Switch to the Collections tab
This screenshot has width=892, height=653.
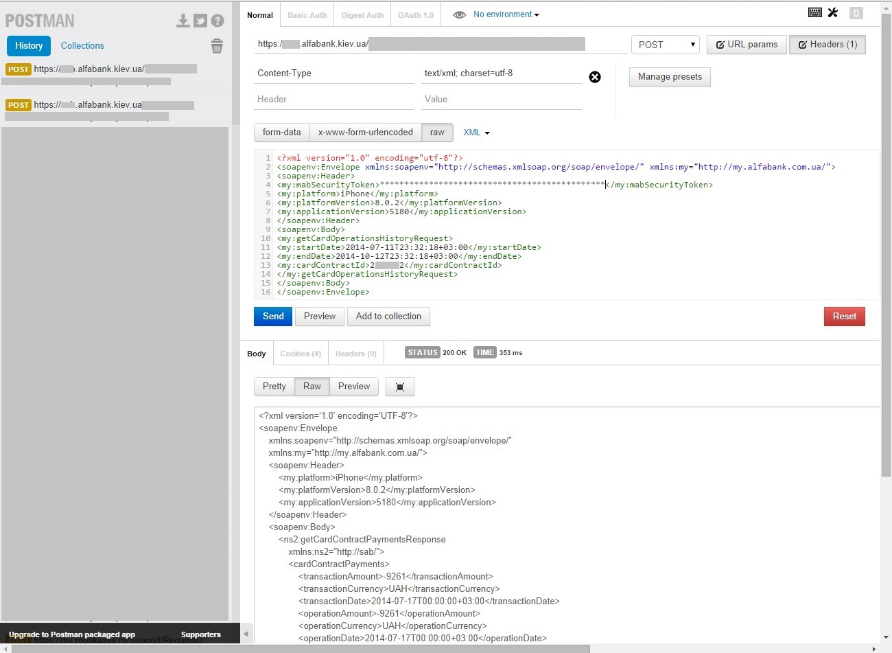coord(82,46)
